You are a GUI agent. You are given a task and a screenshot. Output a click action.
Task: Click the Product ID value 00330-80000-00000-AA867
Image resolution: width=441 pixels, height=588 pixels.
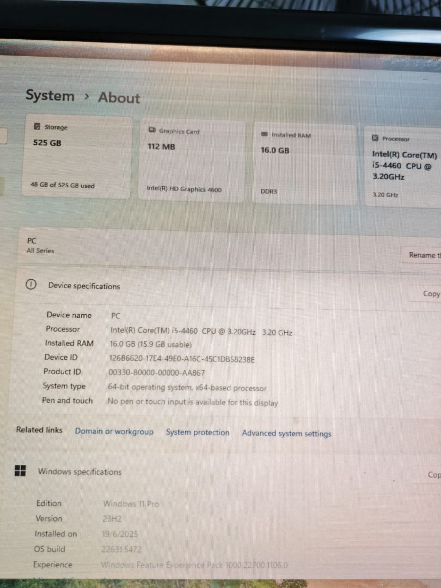pyautogui.click(x=156, y=373)
